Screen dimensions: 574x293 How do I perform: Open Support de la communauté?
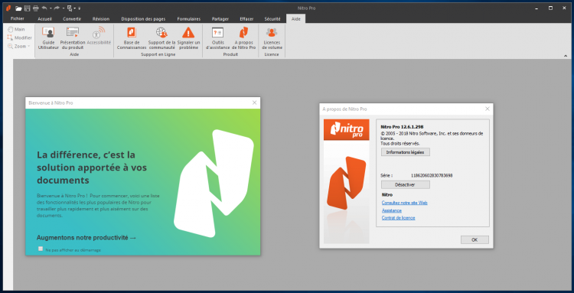[x=161, y=38]
